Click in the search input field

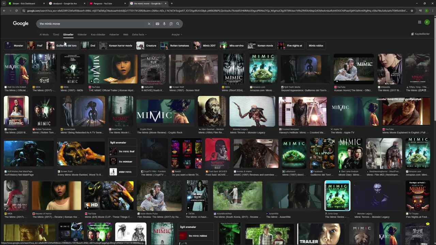point(92,24)
